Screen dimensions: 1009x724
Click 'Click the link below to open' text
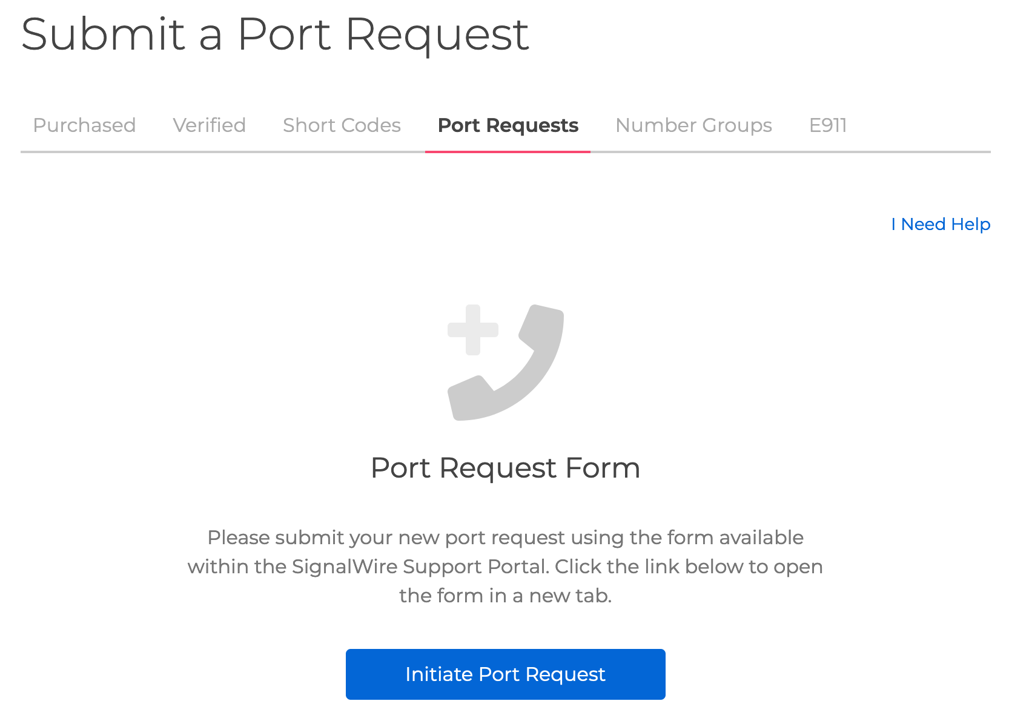pyautogui.click(x=689, y=567)
